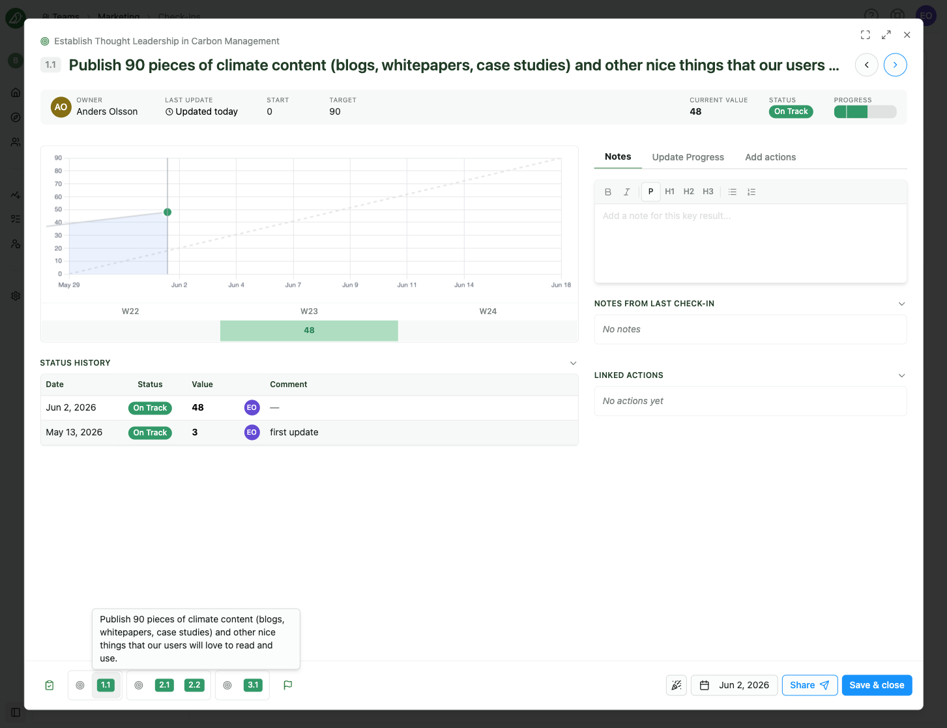Click the On Track status badge in header
The height and width of the screenshot is (728, 947).
tap(791, 111)
